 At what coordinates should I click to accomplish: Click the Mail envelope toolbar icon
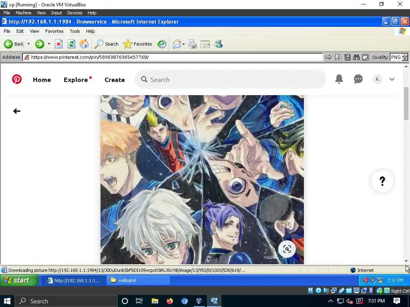177,44
